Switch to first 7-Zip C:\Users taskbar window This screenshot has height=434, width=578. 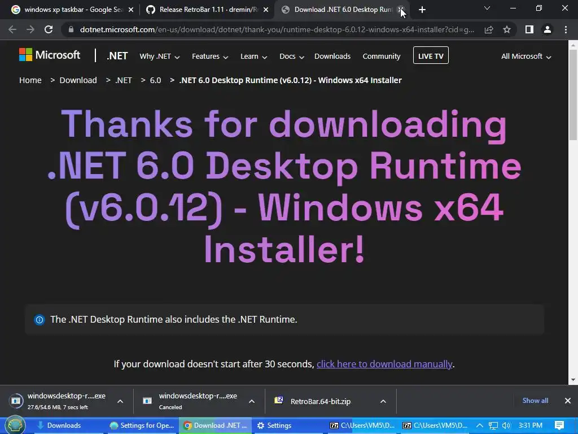(x=362, y=426)
